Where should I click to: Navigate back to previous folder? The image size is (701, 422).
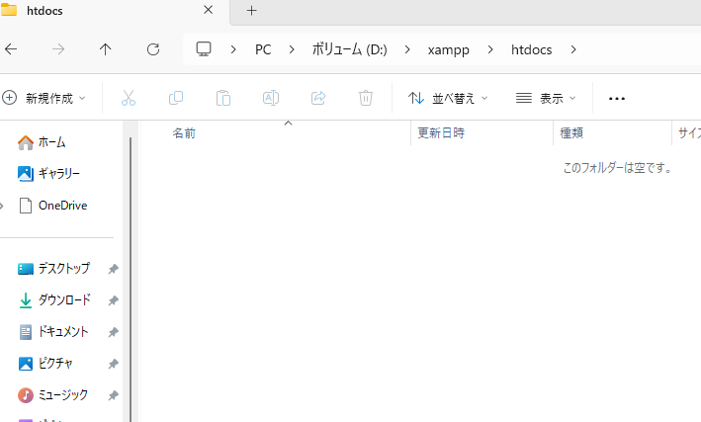(x=11, y=49)
